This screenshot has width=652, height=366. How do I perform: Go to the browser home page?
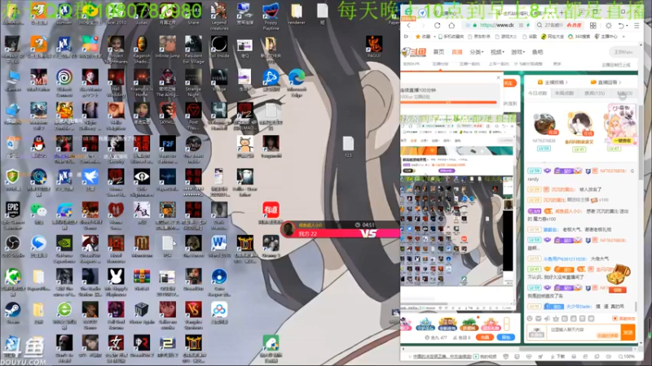[x=452, y=25]
